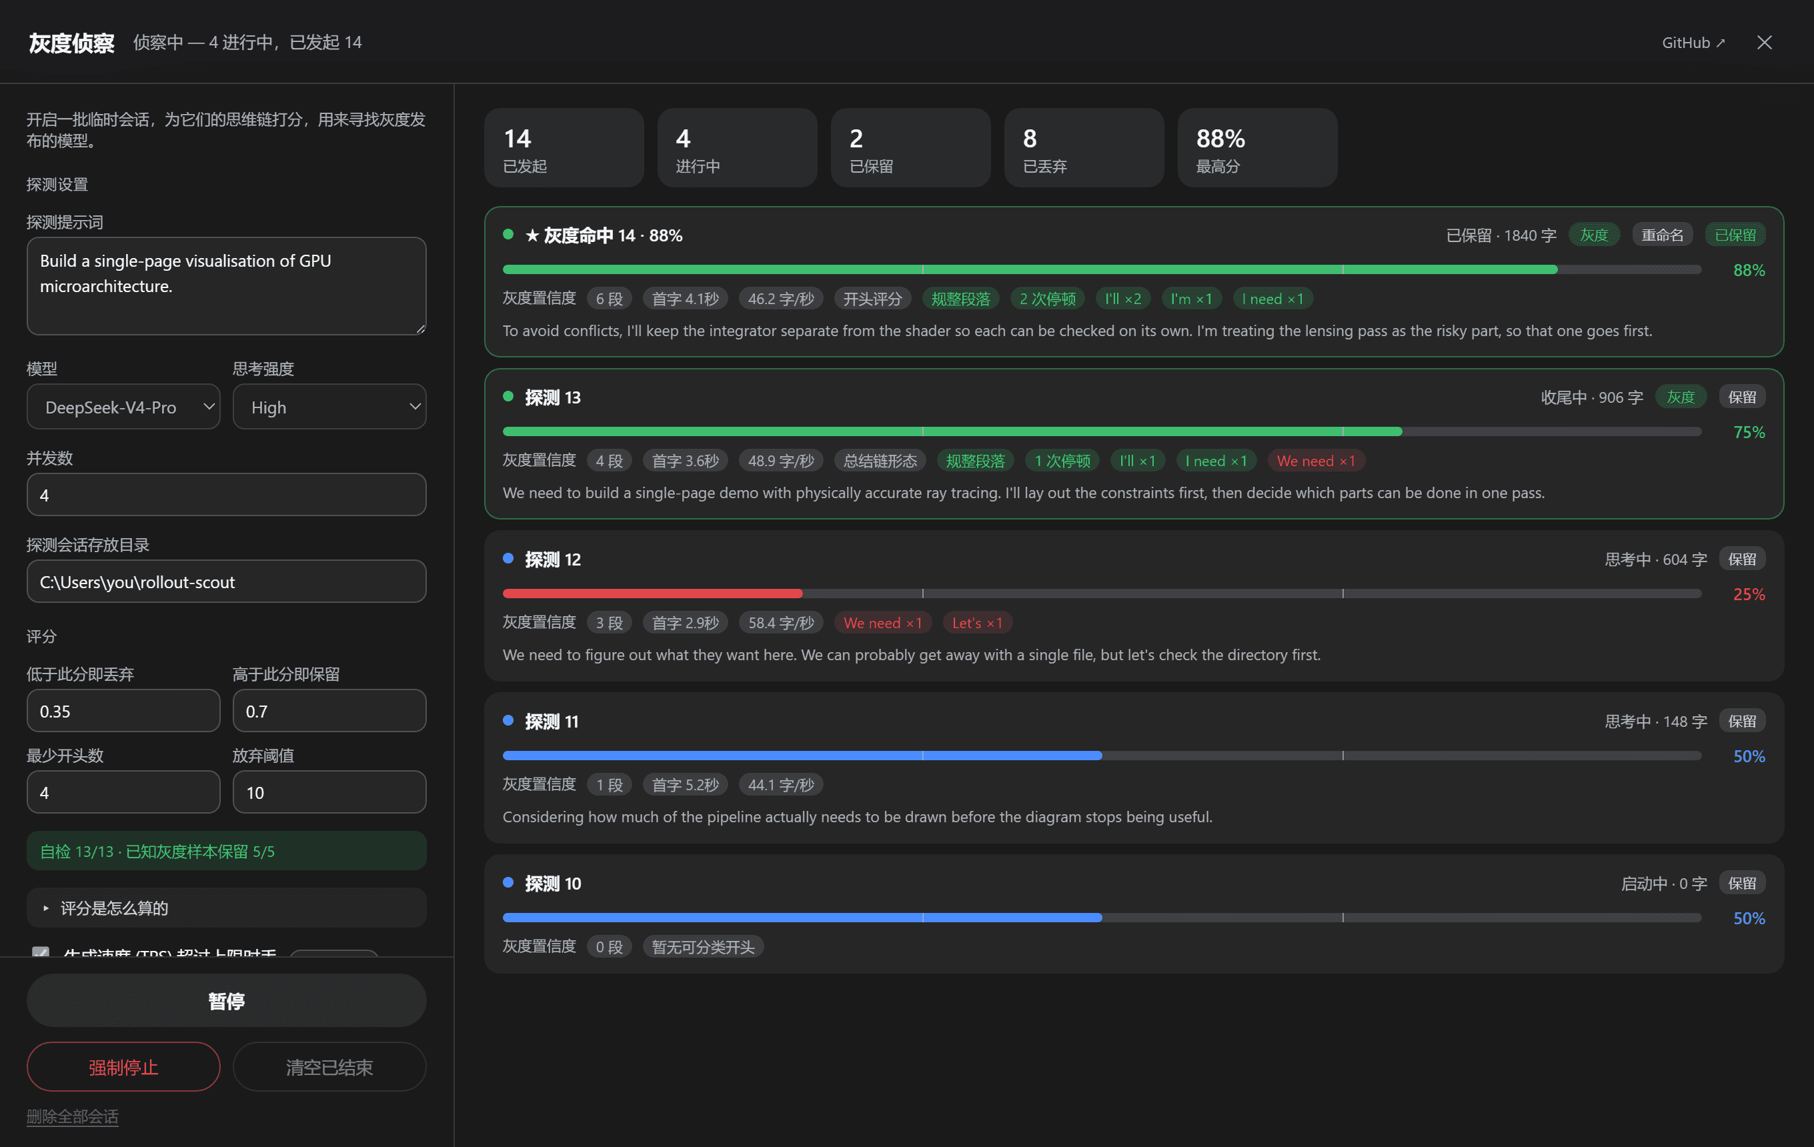Select the 2 已保留 stat card
The height and width of the screenshot is (1147, 1814).
click(910, 147)
